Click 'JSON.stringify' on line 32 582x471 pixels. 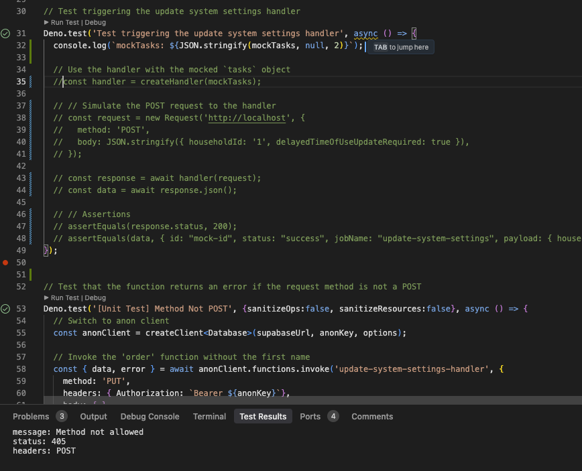pyautogui.click(x=213, y=46)
